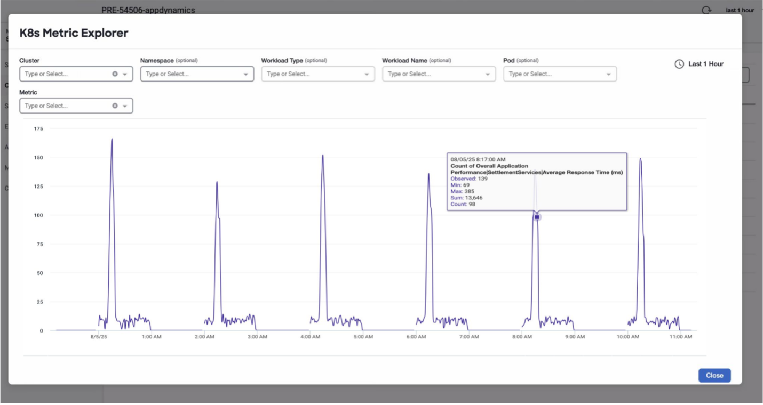Clear the Metric field with the X icon

115,106
